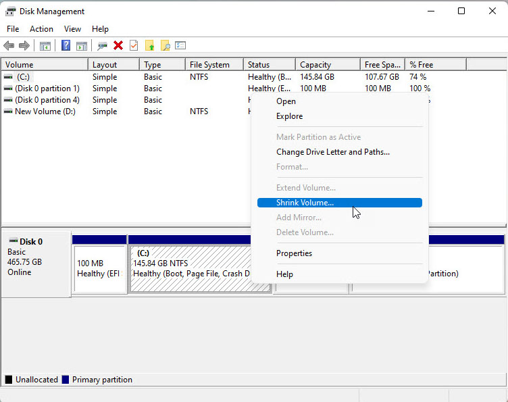This screenshot has height=402, width=508.
Task: Choose Properties from the context menu
Action: 340,253
